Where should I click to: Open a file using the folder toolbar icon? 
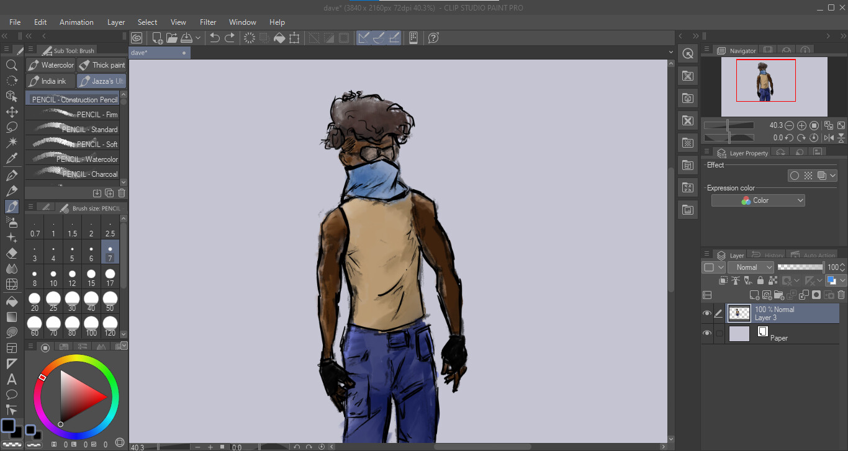point(171,37)
